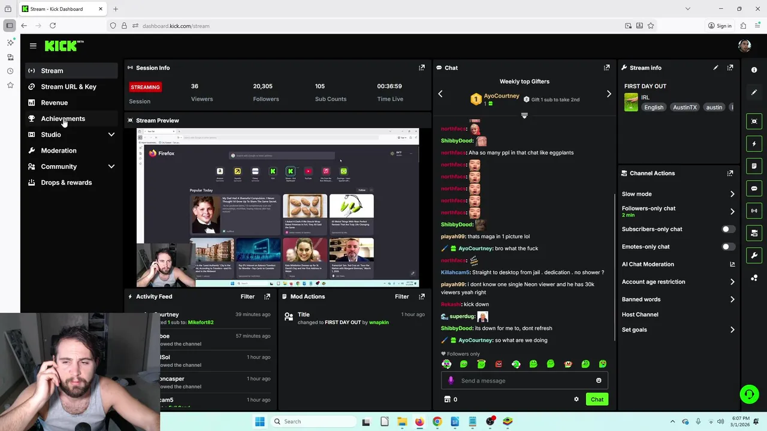Click the info icon in right sidebar
This screenshot has width=767, height=431.
[x=754, y=70]
